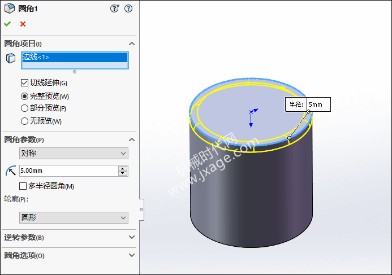The height and width of the screenshot is (275, 392).
Task: Expand the 圆角选项 section
Action: [x=132, y=255]
